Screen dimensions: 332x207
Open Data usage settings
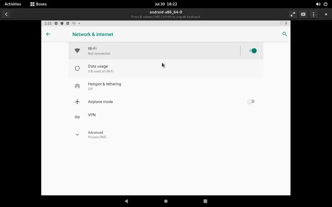coord(166,68)
